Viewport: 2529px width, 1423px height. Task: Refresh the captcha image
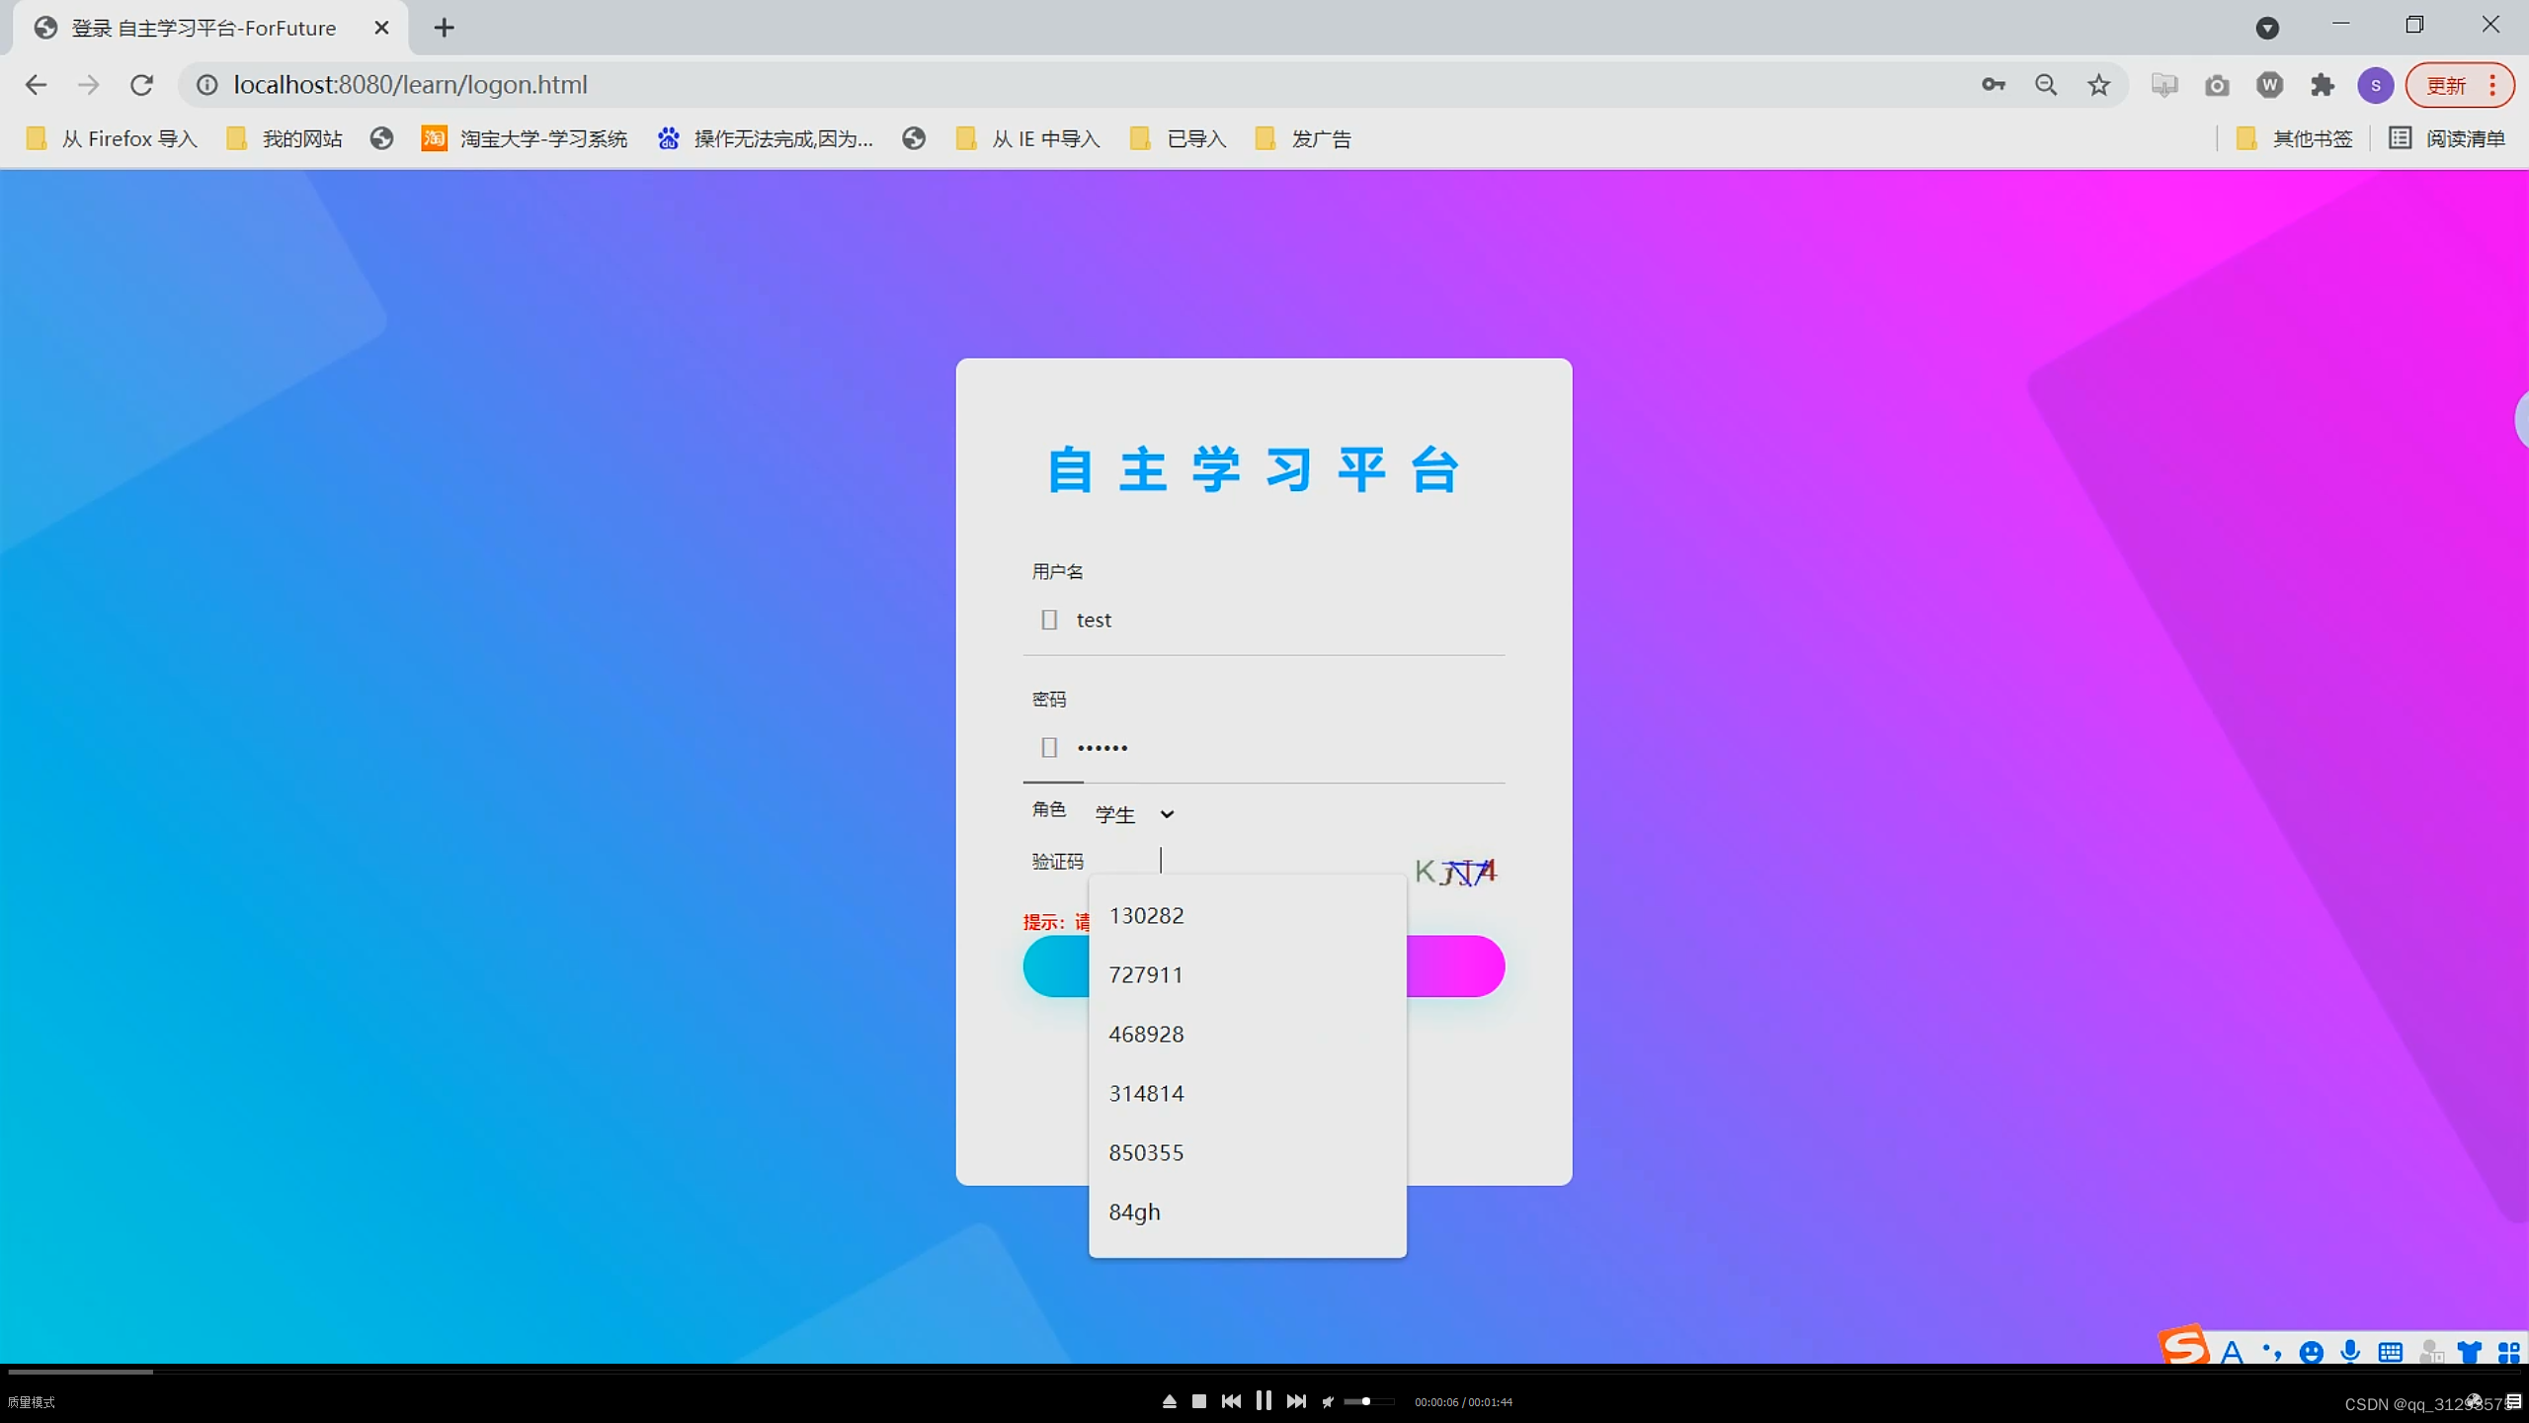pyautogui.click(x=1456, y=871)
